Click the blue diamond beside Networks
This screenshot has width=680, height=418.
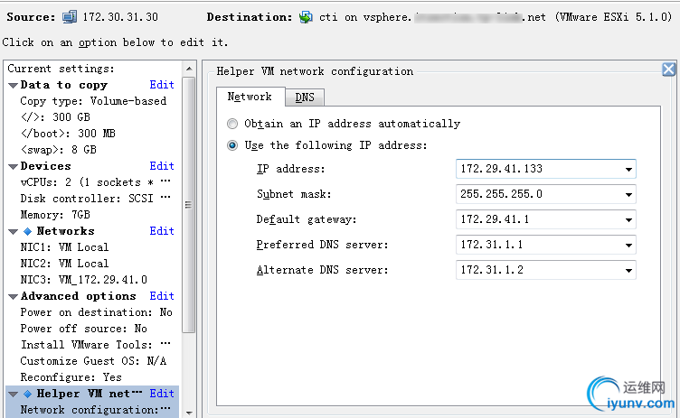tap(27, 231)
